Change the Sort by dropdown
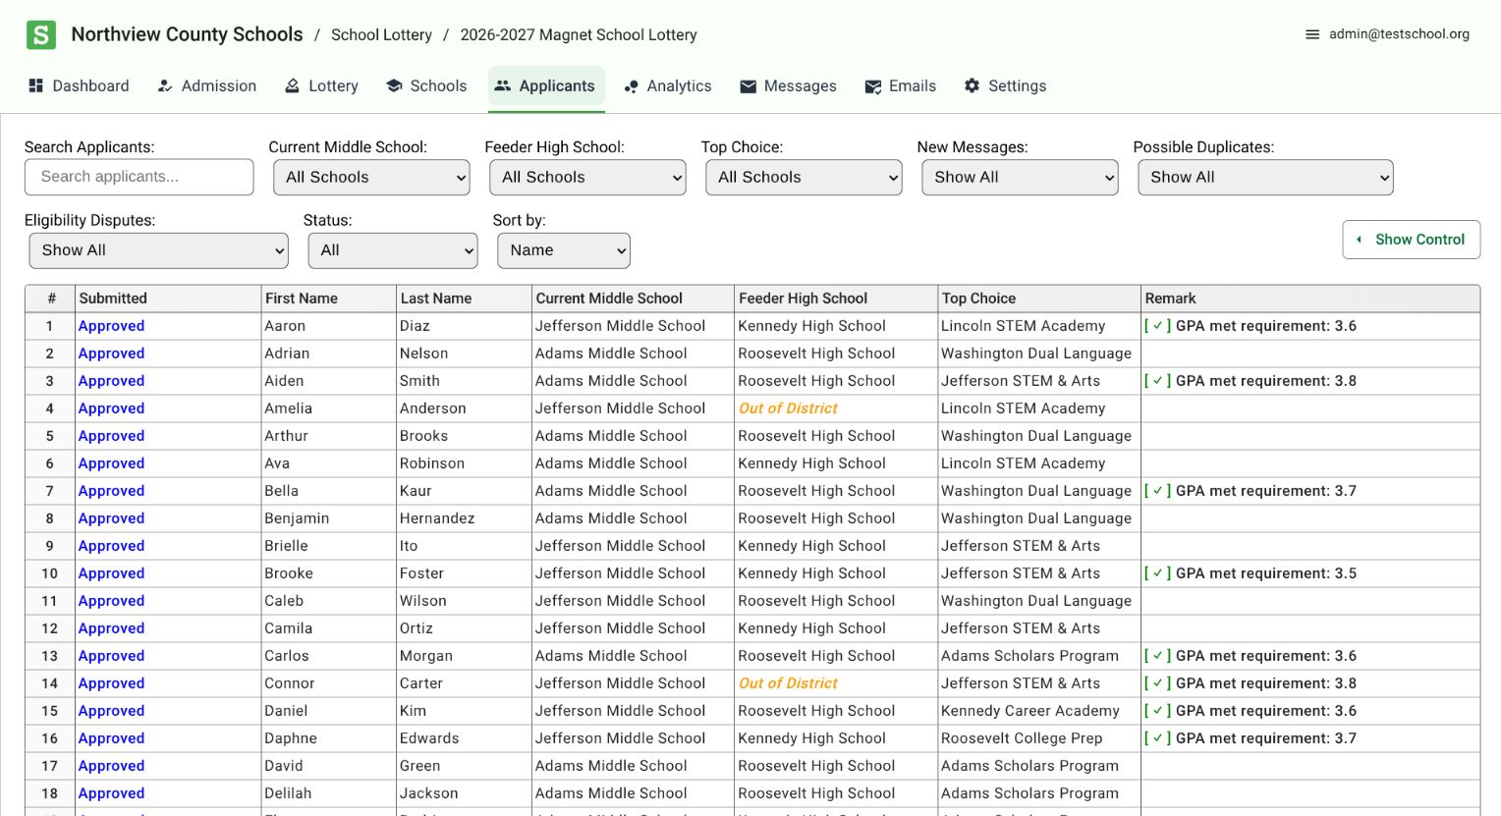Image resolution: width=1501 pixels, height=816 pixels. tap(564, 250)
